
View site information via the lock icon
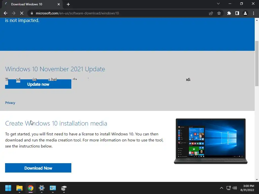point(32,13)
